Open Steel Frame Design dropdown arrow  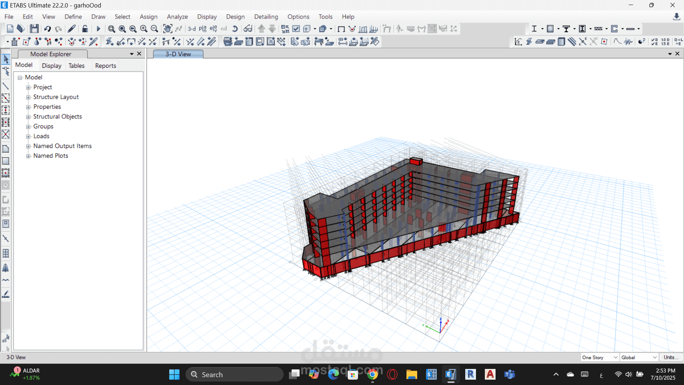[x=542, y=29]
